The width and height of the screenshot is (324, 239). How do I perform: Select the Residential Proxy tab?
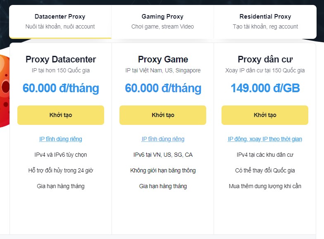[x=265, y=22]
